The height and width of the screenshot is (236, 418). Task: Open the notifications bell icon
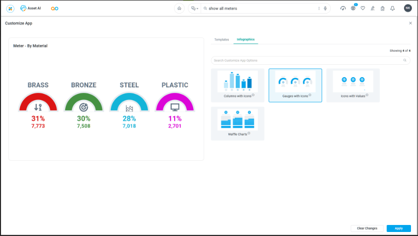pyautogui.click(x=392, y=9)
